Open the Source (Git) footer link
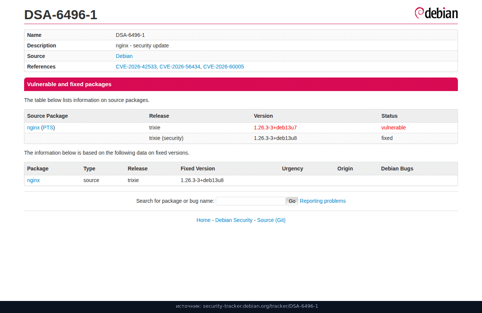Image resolution: width=482 pixels, height=313 pixels. [x=271, y=220]
